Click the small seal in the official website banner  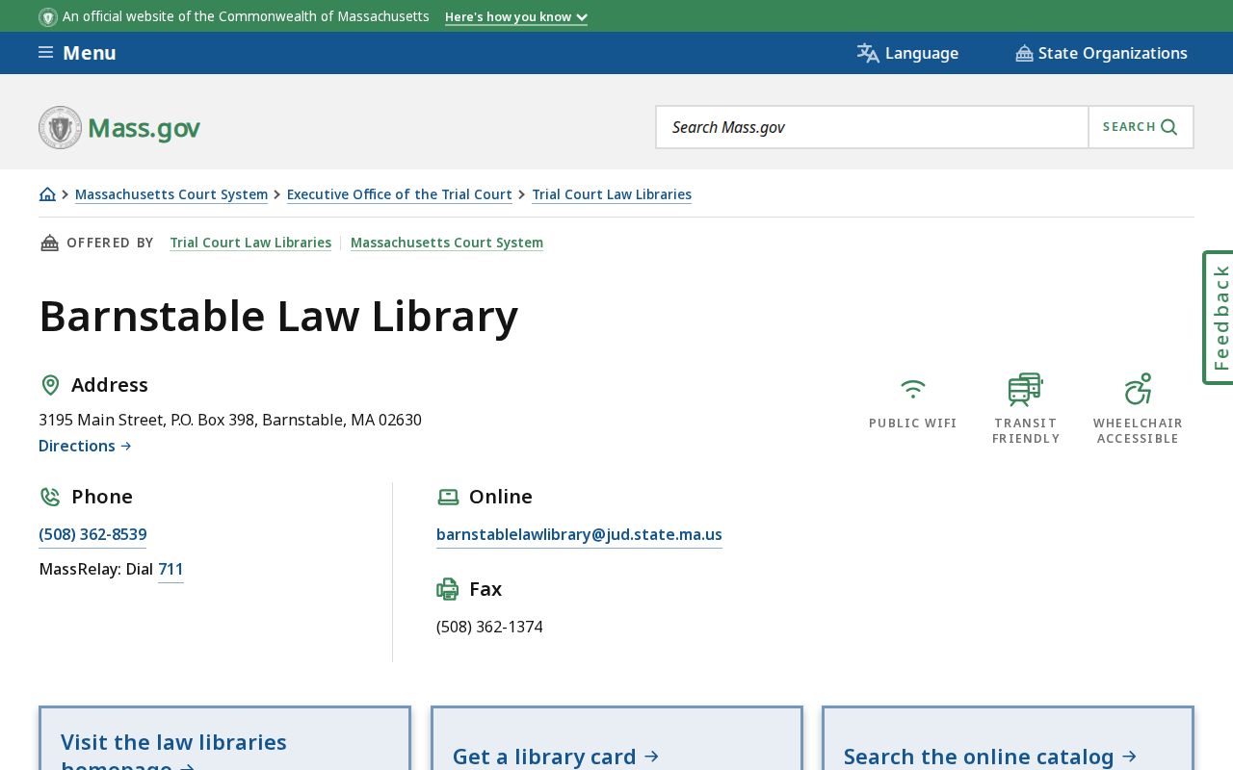48,17
